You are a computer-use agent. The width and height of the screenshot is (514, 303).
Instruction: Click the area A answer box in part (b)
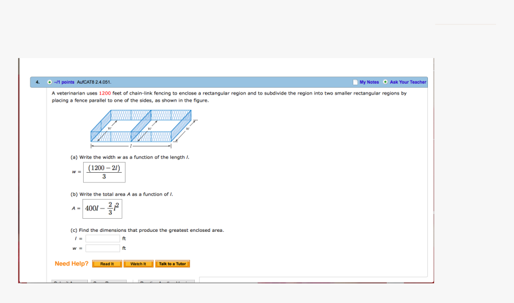coord(102,209)
